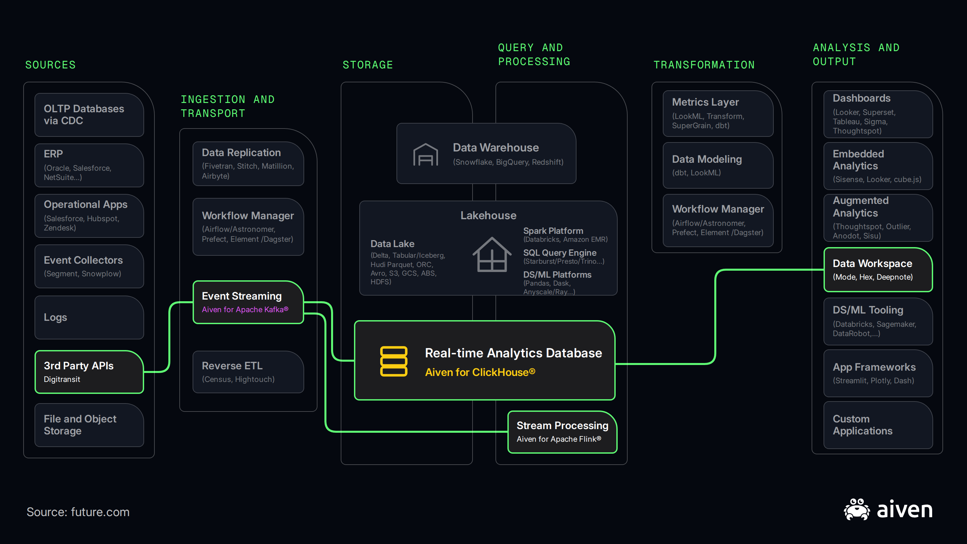Click the yellow ClickHouse database stack icon
This screenshot has height=544, width=967.
[394, 361]
